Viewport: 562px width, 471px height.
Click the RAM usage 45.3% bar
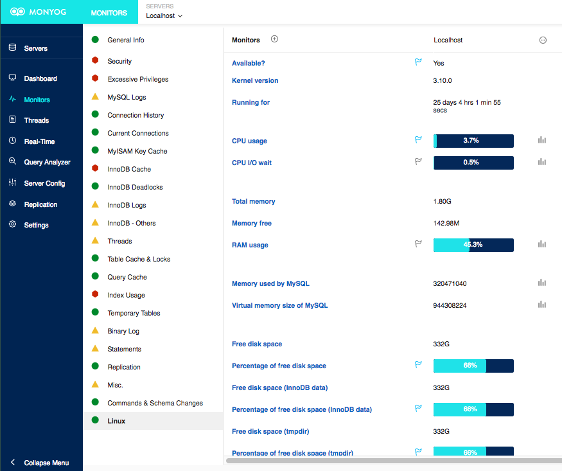[473, 245]
